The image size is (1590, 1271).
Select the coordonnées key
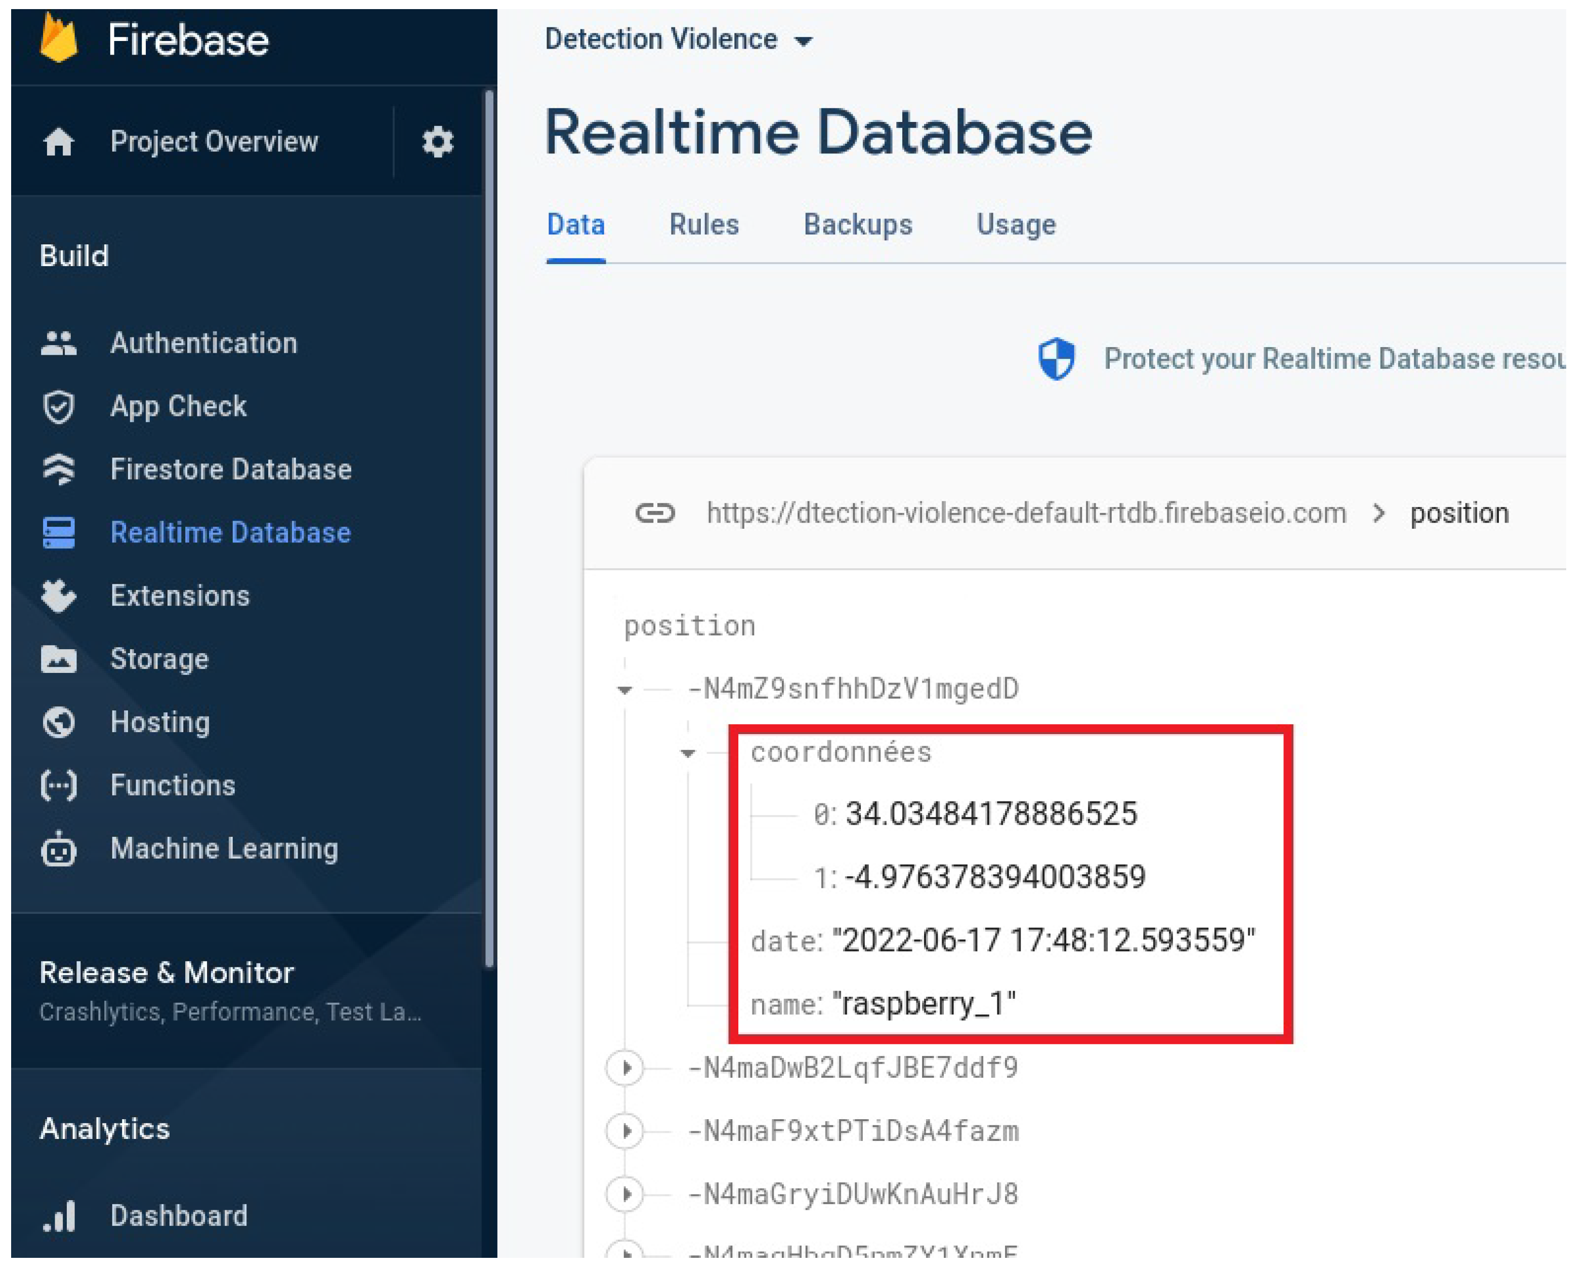click(841, 753)
